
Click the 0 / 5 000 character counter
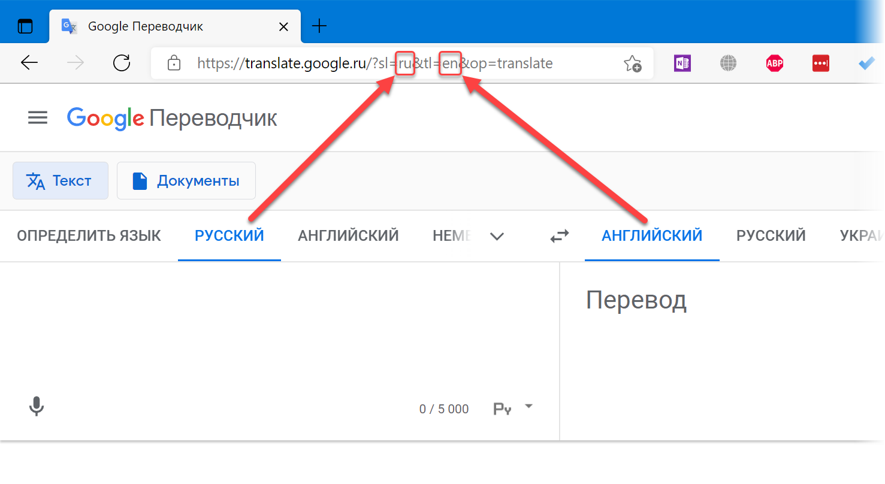444,409
